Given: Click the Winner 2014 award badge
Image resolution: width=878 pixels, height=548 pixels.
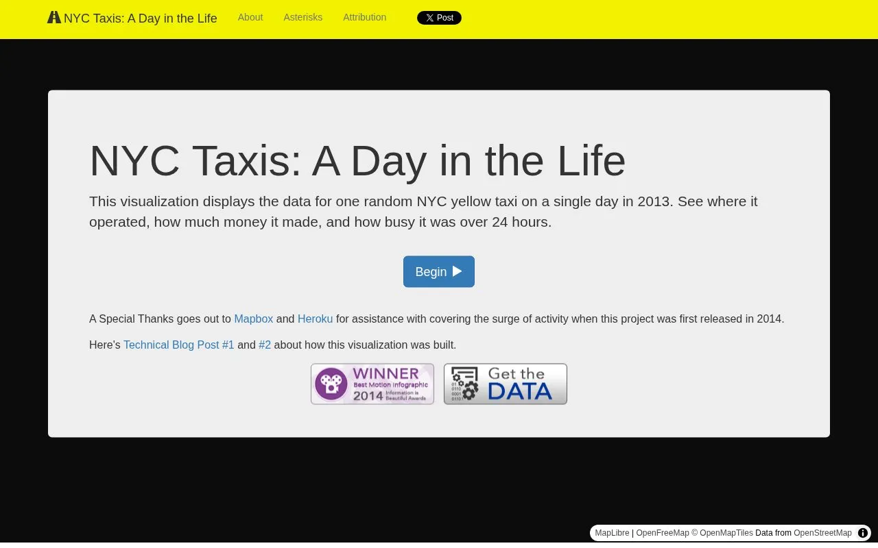Looking at the screenshot, I should click(x=372, y=384).
